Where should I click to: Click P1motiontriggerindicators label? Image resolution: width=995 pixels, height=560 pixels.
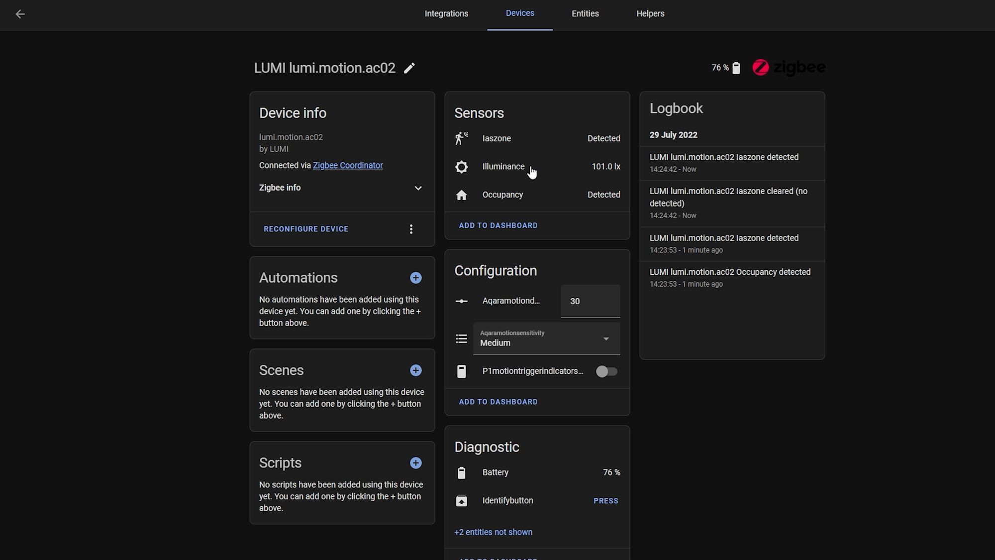click(x=533, y=371)
